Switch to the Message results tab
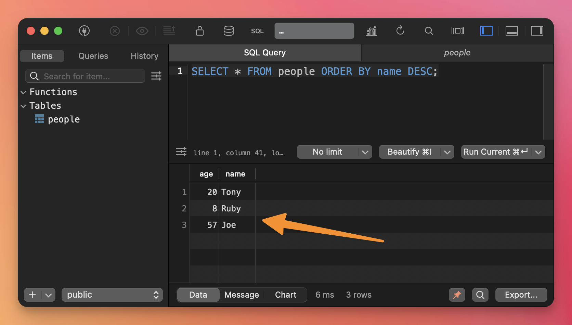Image resolution: width=572 pixels, height=325 pixels. [242, 295]
